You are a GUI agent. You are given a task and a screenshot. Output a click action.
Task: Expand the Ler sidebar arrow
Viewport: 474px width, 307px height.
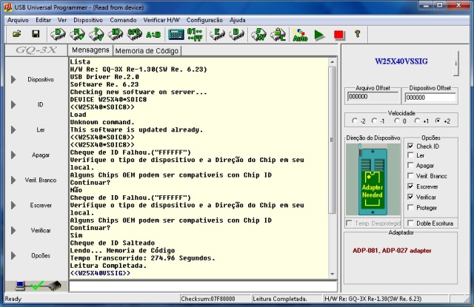tap(13, 129)
